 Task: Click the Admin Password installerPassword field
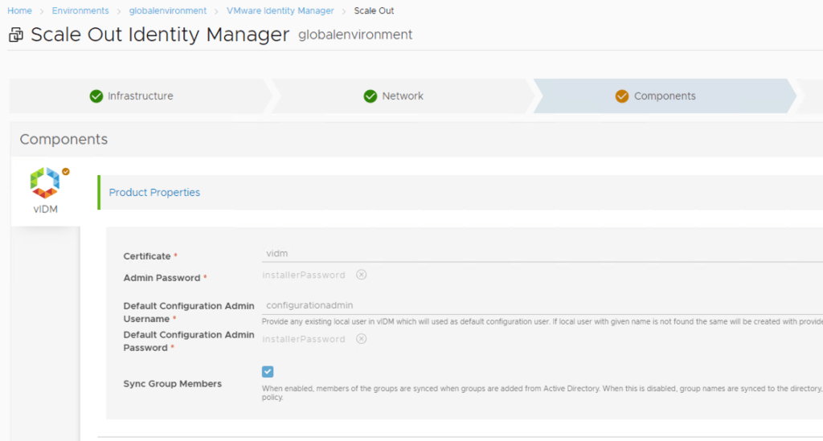[304, 275]
